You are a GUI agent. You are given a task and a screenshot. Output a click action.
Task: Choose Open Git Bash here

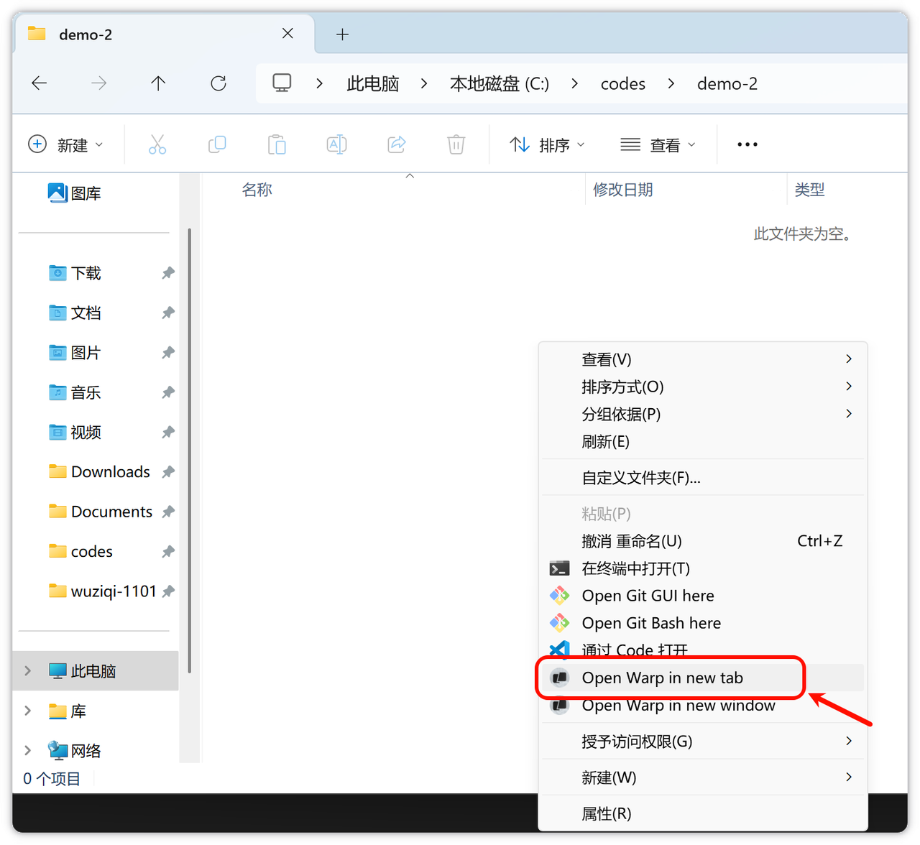point(650,623)
